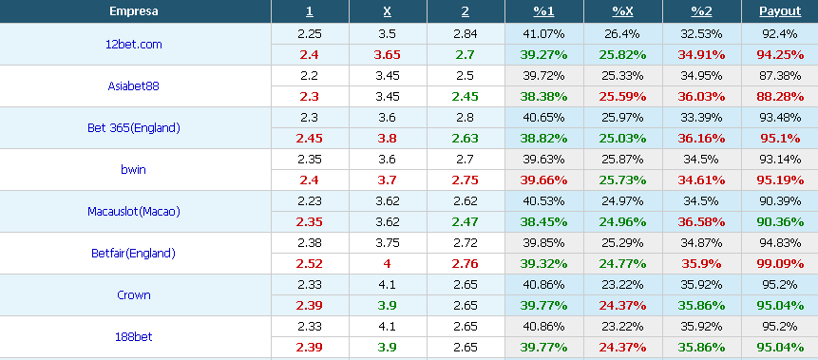This screenshot has height=360, width=818.
Task: Sort by the %2 column header
Action: point(701,11)
